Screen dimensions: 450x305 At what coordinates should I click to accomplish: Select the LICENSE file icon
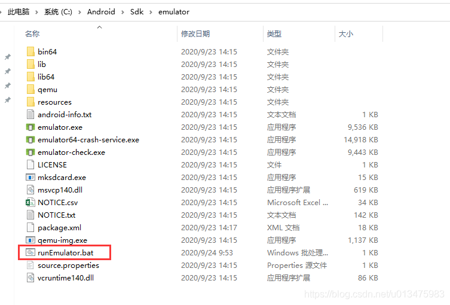tap(30, 164)
